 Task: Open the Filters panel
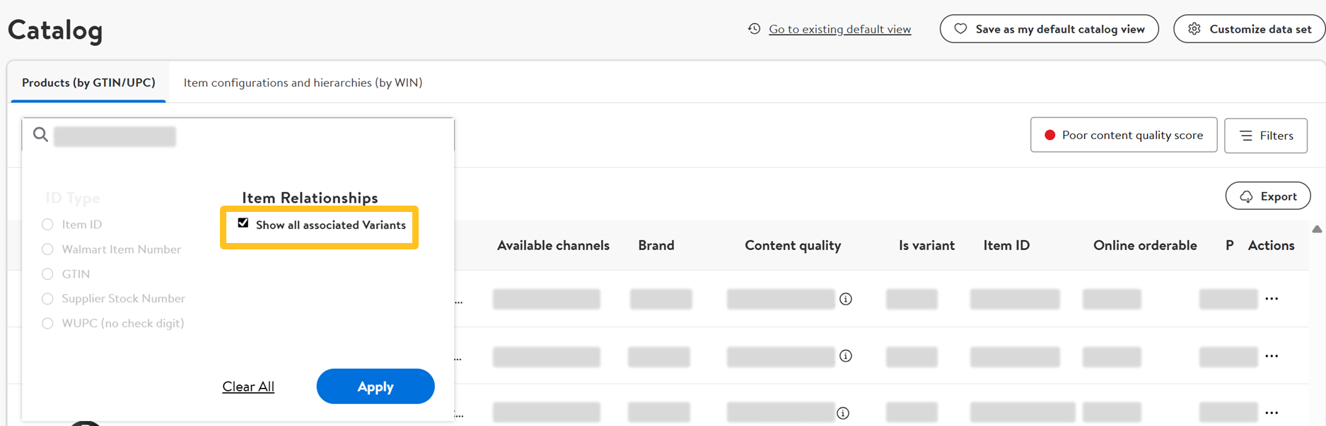(1265, 136)
